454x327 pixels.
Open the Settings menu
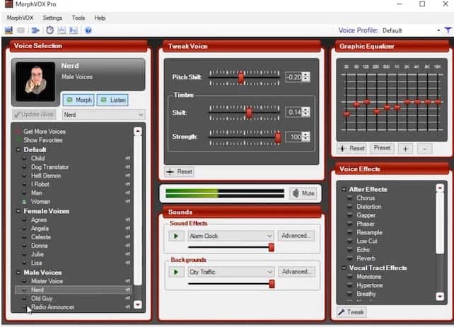tap(52, 18)
